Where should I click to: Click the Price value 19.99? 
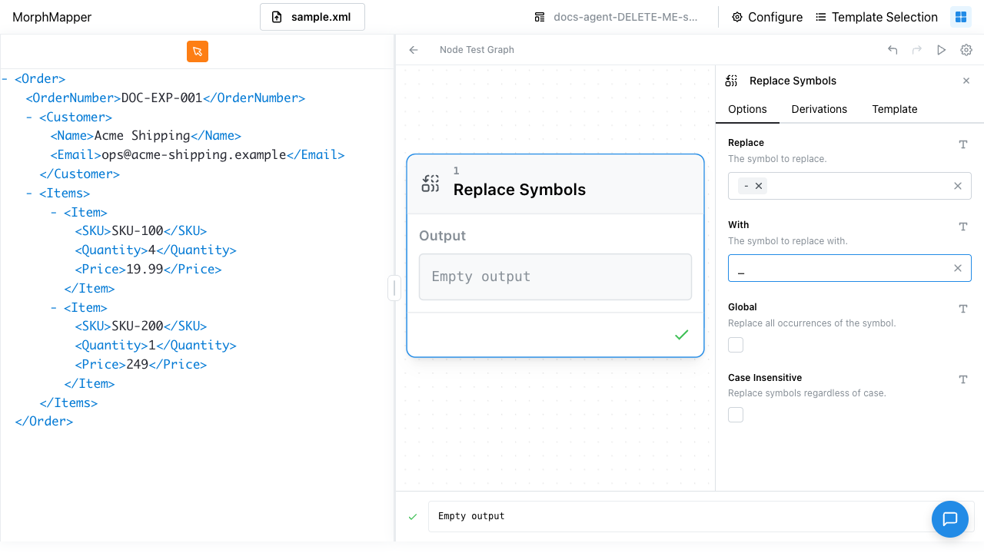(x=145, y=270)
